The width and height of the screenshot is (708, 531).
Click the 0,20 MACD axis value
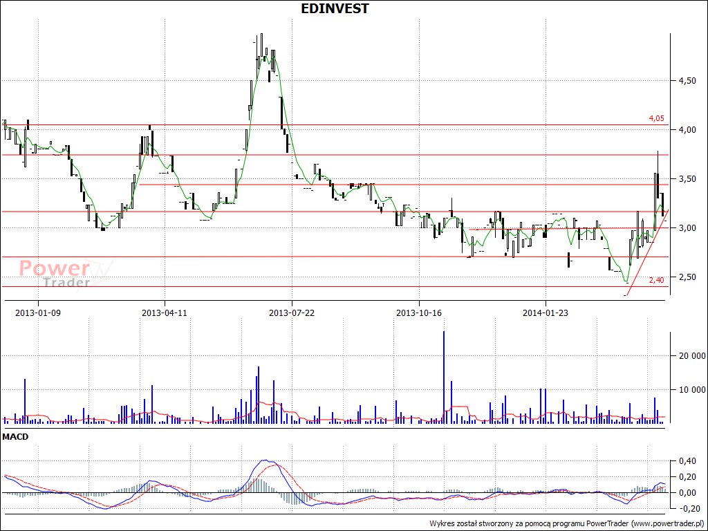(687, 477)
